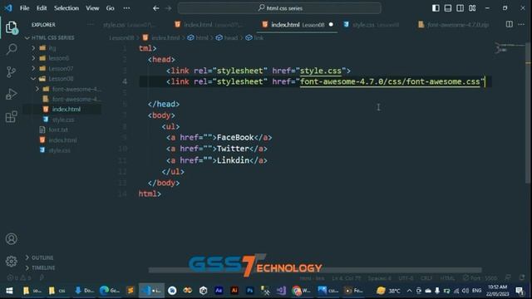Image resolution: width=532 pixels, height=299 pixels.
Task: Click the editor horizontal scrollbar
Action: click(315, 270)
